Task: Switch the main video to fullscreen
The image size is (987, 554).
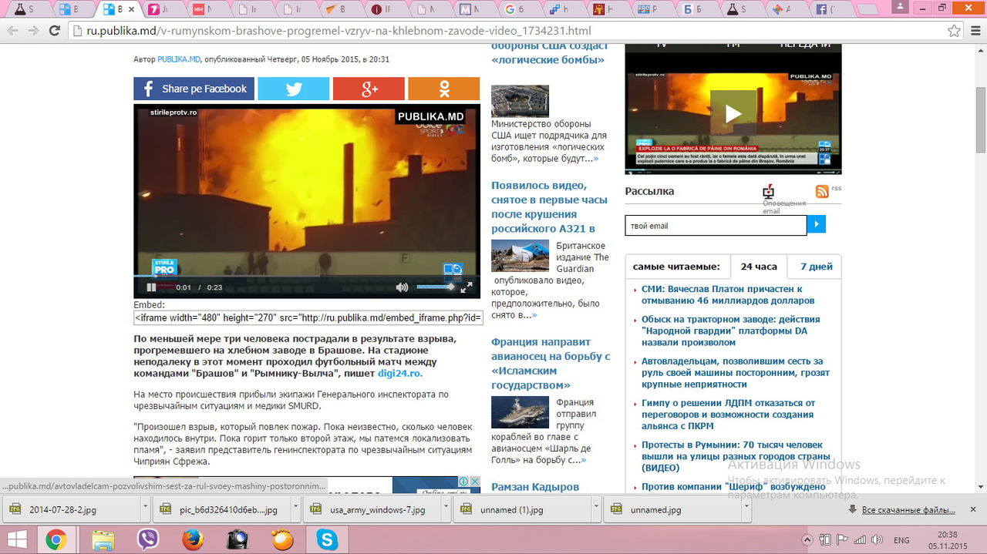Action: tap(467, 287)
